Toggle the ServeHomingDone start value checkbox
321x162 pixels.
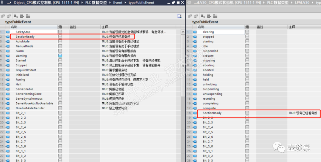[x=60, y=94]
